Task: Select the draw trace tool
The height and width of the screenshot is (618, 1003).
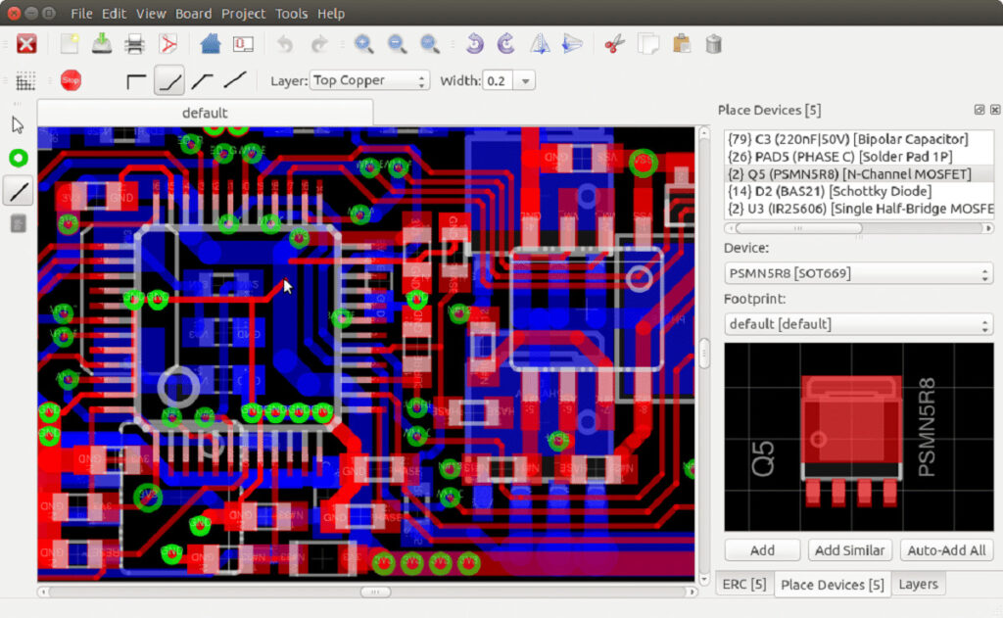Action: point(18,190)
